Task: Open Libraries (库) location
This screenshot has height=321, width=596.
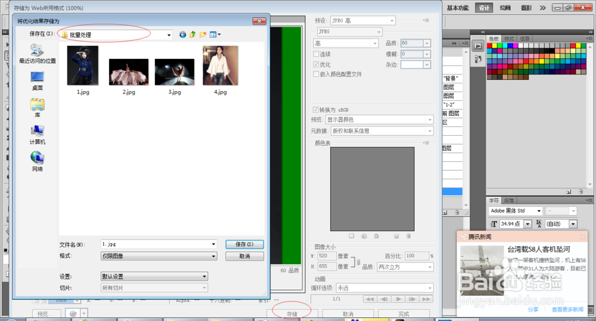Action: (37, 108)
